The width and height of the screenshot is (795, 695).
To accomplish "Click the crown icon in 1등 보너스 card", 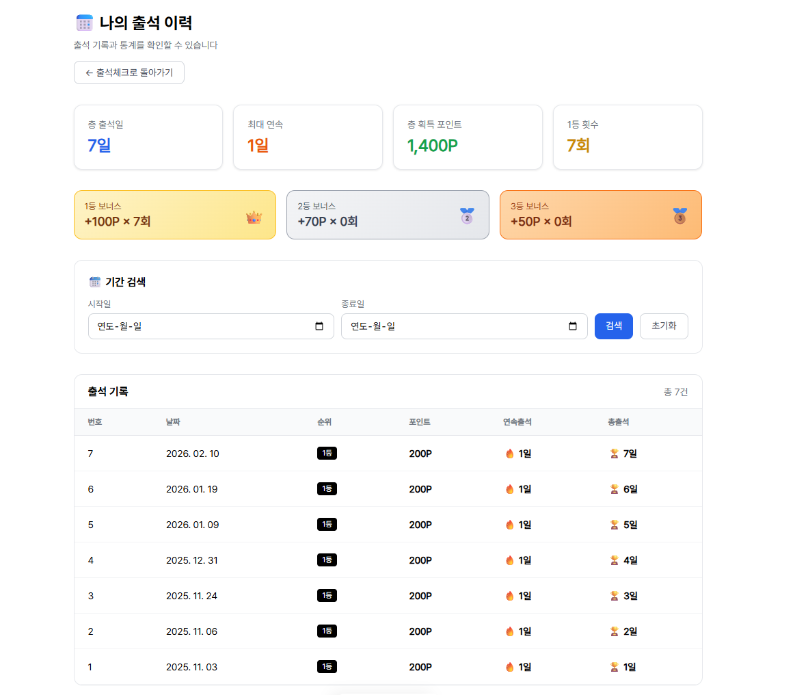I will [254, 218].
